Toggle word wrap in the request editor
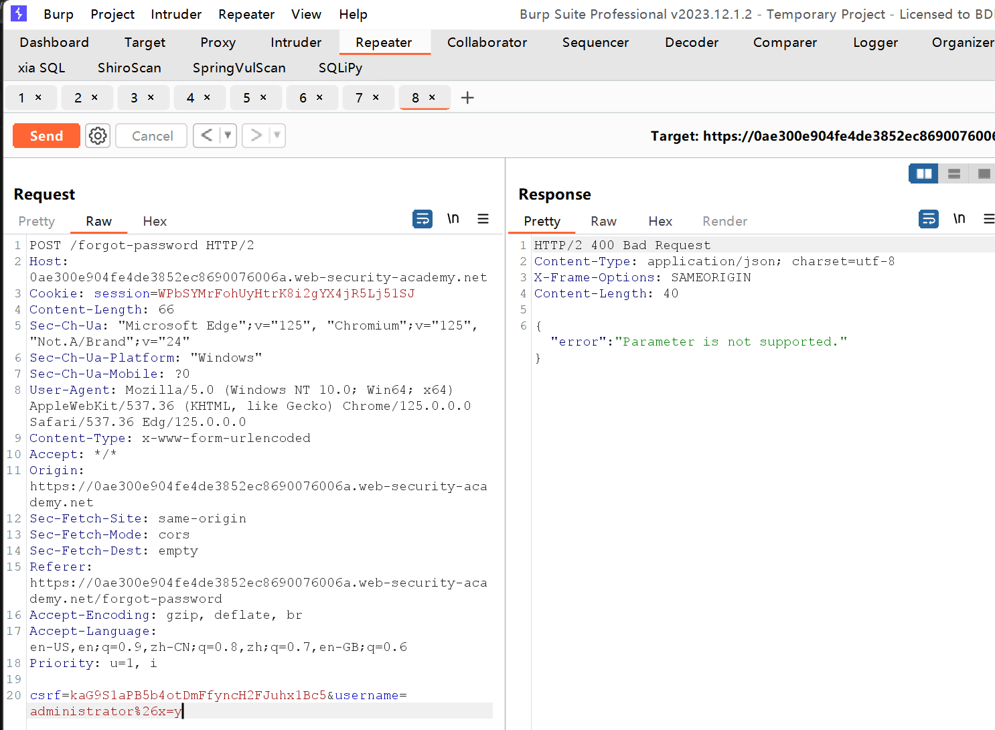This screenshot has width=995, height=730. pos(422,218)
